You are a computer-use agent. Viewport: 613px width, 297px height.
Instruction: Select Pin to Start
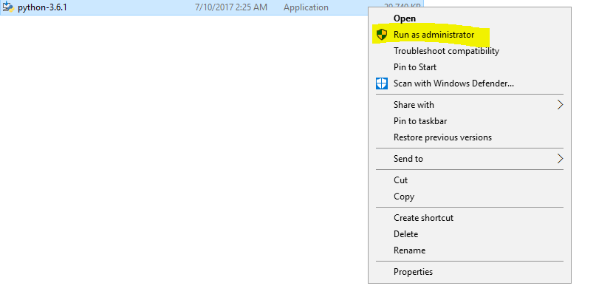point(415,67)
